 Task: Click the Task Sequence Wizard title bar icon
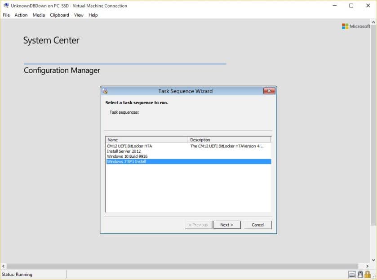pos(104,91)
